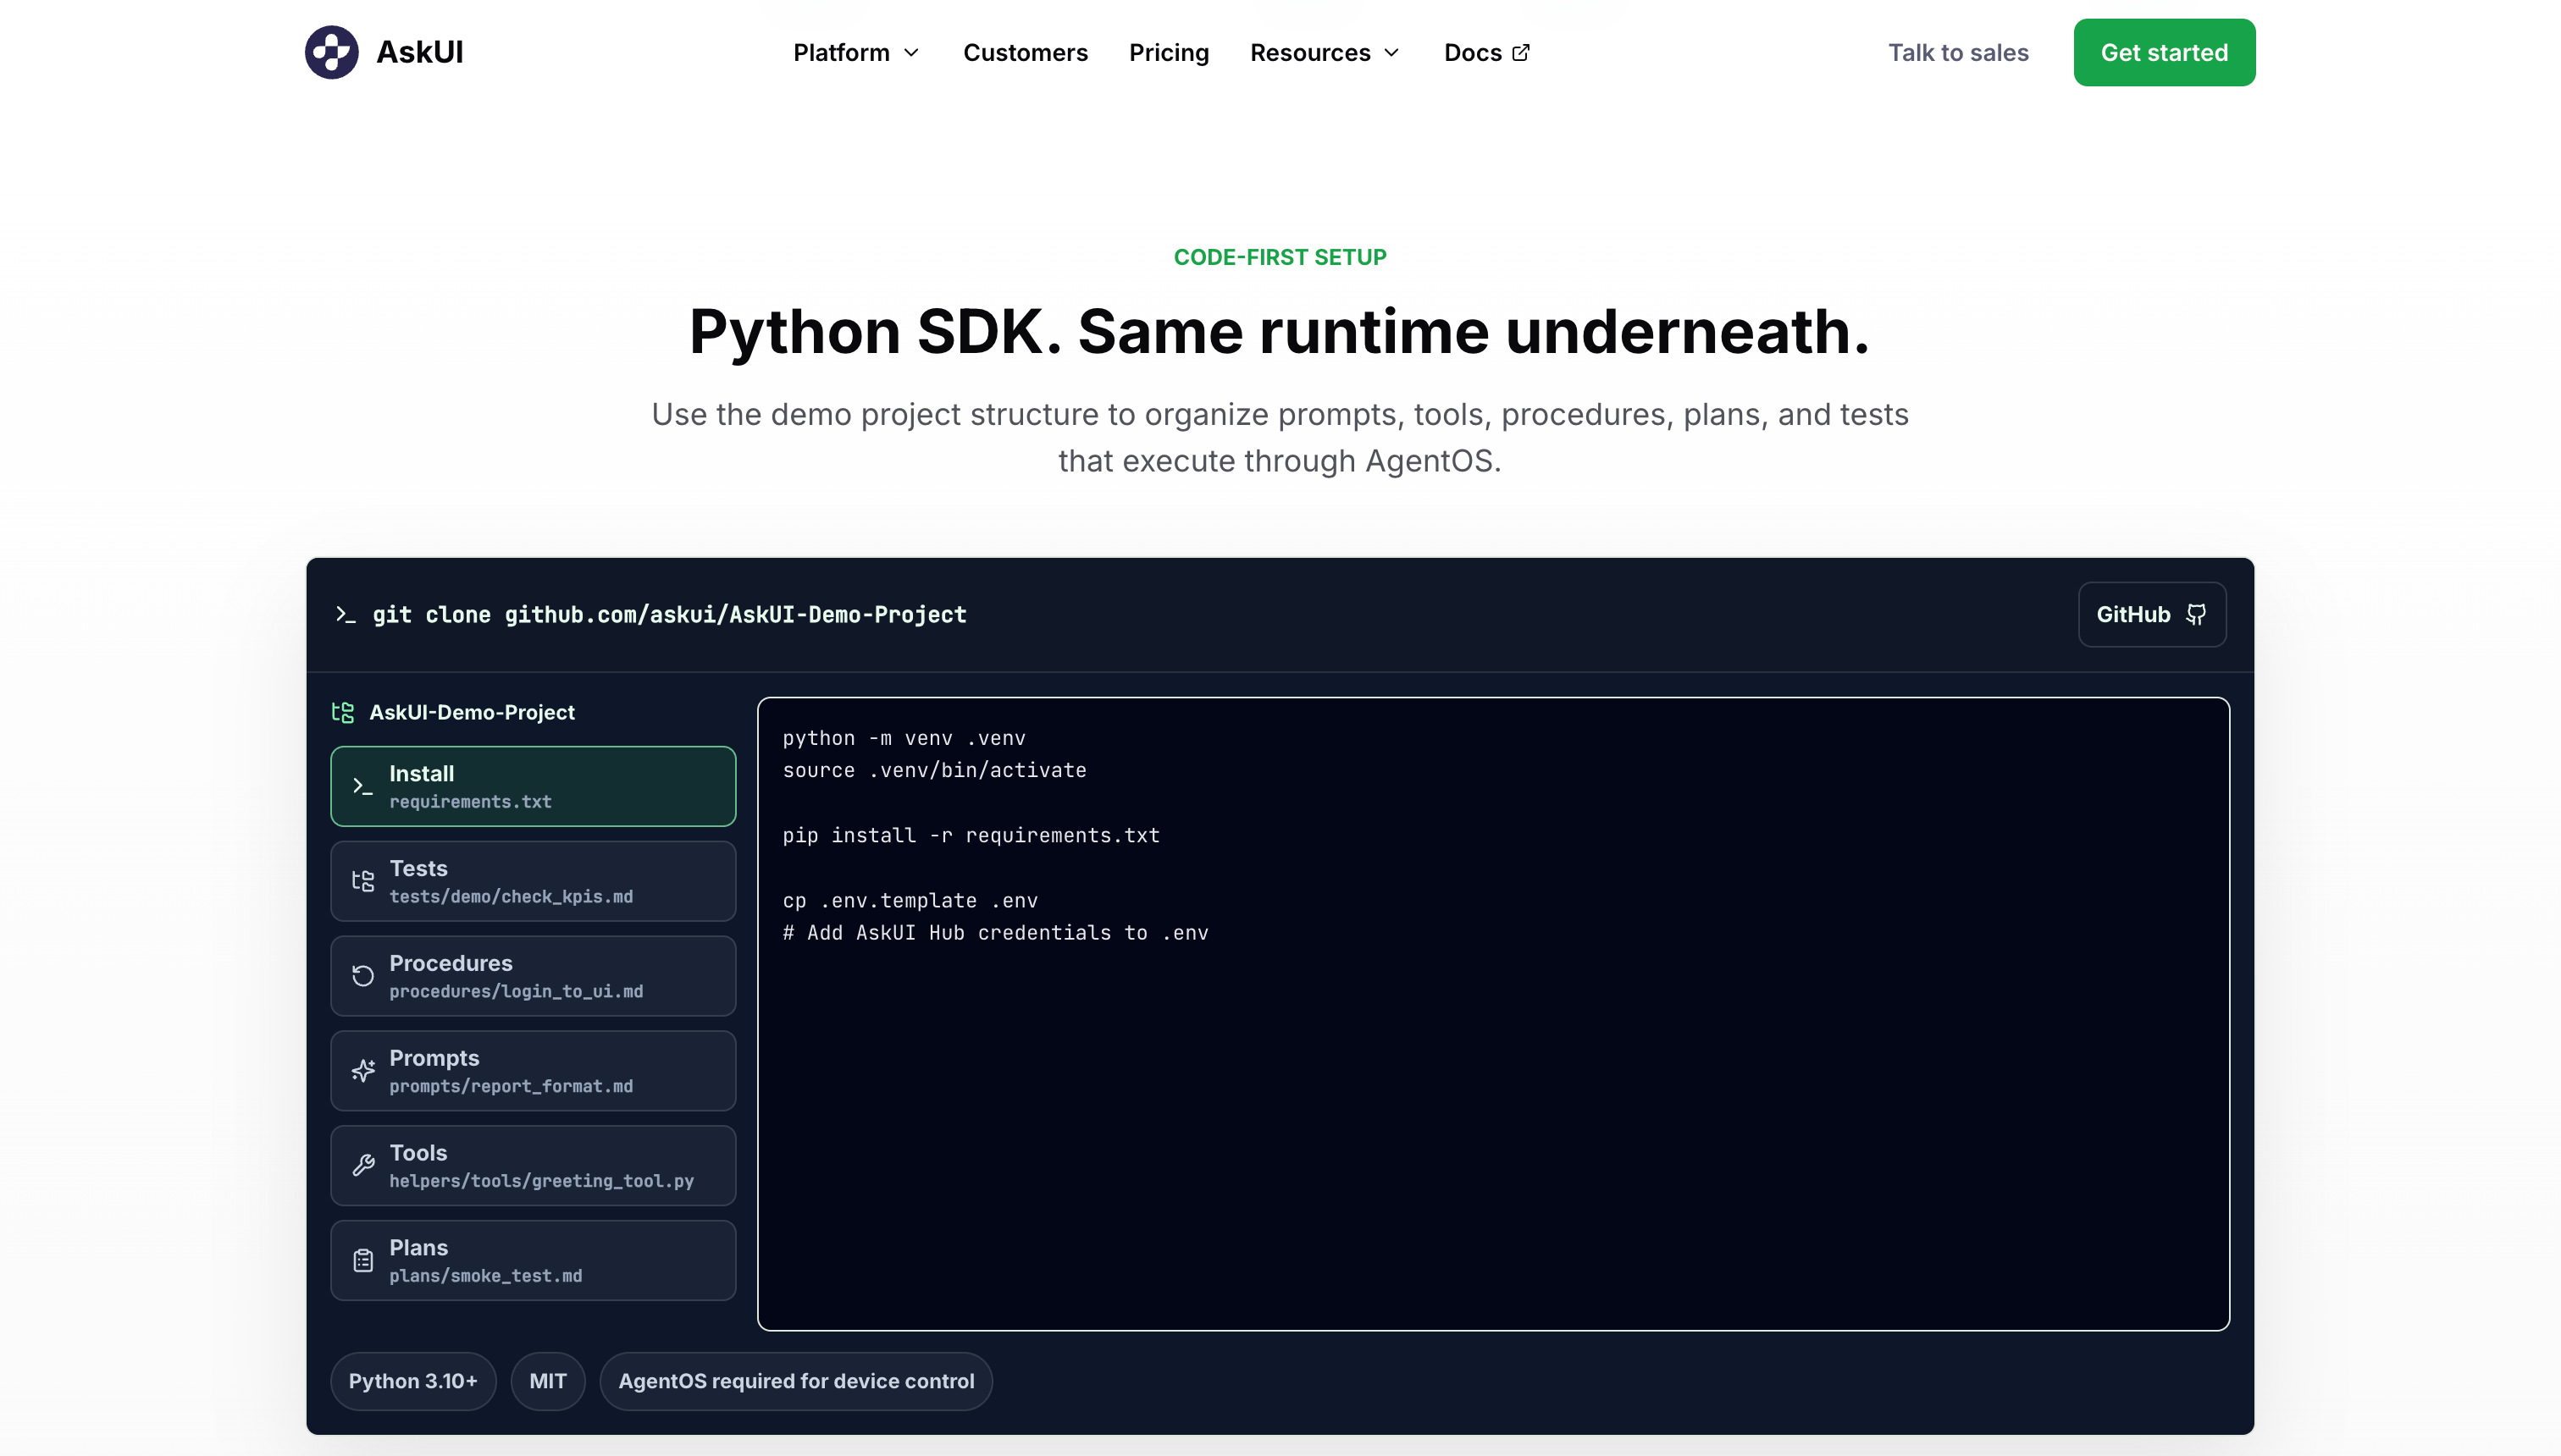Expand the Platform dropdown chevron
Viewport: 2561px width, 1456px height.
coord(911,53)
